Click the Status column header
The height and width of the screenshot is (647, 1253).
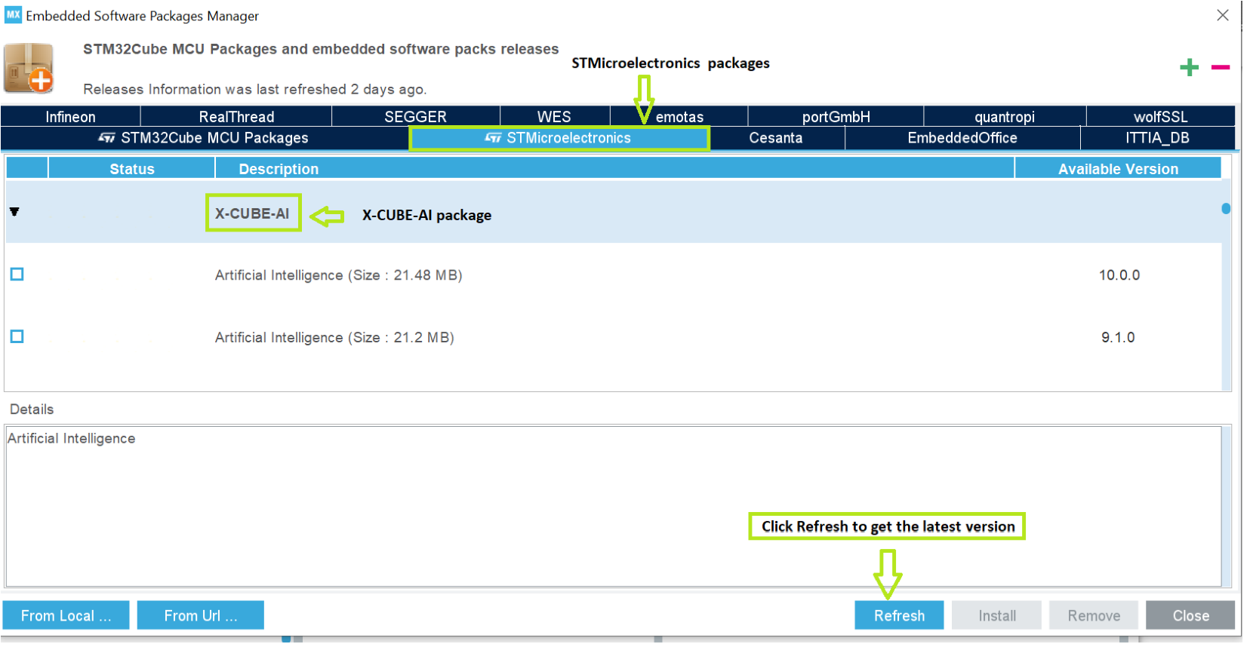click(132, 169)
